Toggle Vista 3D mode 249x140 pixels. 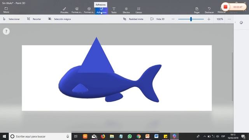point(157,19)
